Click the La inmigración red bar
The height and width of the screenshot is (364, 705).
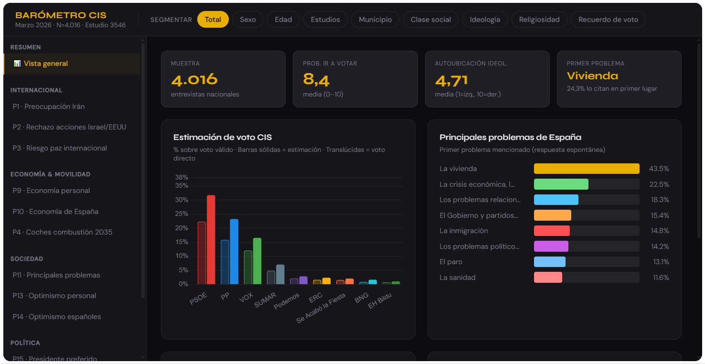tap(552, 231)
